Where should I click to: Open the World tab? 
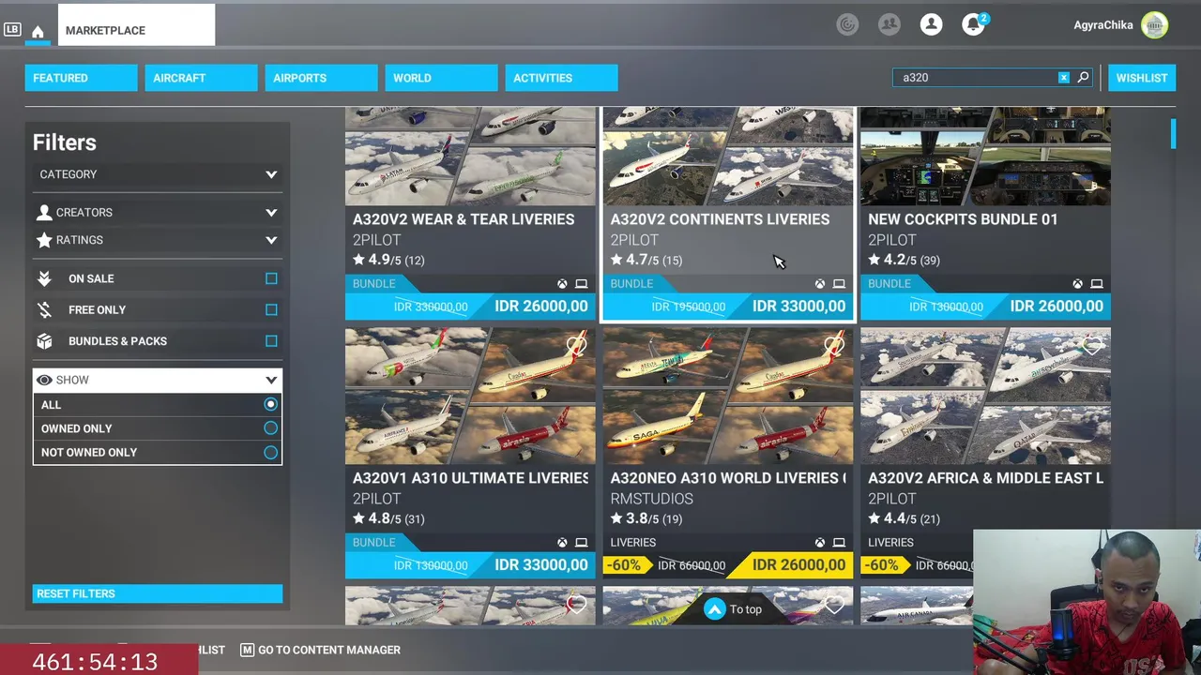441,78
